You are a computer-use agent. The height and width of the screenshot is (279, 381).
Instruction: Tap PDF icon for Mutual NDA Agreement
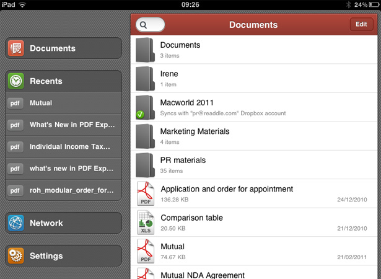[x=146, y=273]
